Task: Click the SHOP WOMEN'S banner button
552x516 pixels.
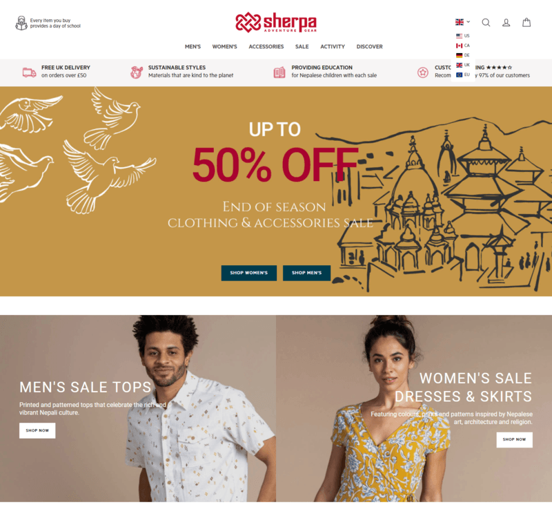Action: point(249,273)
